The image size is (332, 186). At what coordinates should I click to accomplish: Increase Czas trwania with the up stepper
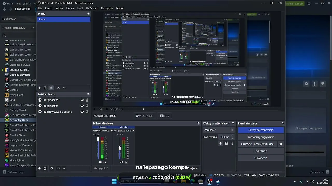pyautogui.click(x=232, y=136)
